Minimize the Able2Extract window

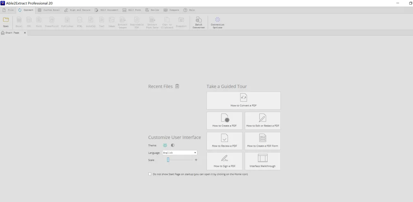pyautogui.click(x=397, y=3)
